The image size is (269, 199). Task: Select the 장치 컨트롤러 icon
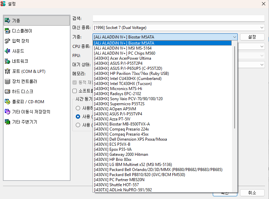(7, 81)
